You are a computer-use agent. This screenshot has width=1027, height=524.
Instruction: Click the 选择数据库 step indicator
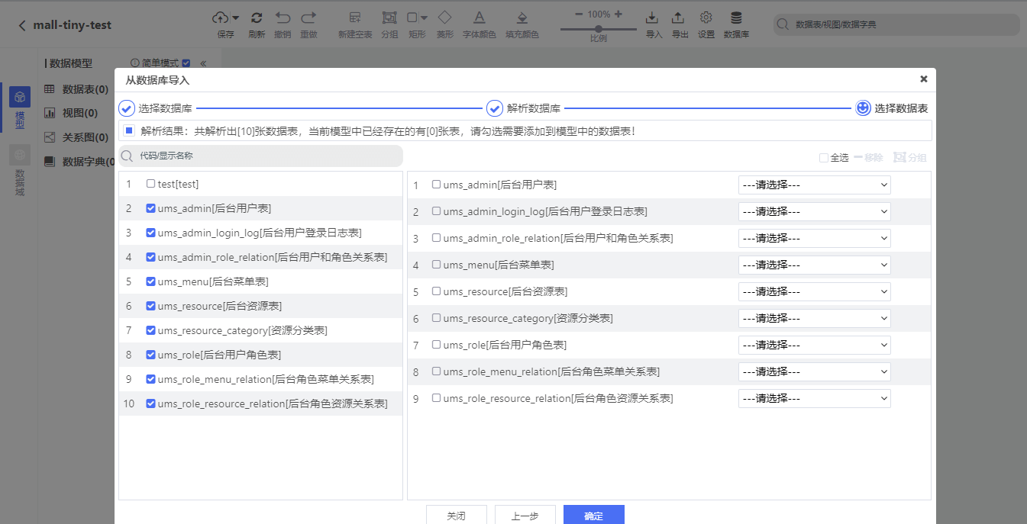[156, 108]
